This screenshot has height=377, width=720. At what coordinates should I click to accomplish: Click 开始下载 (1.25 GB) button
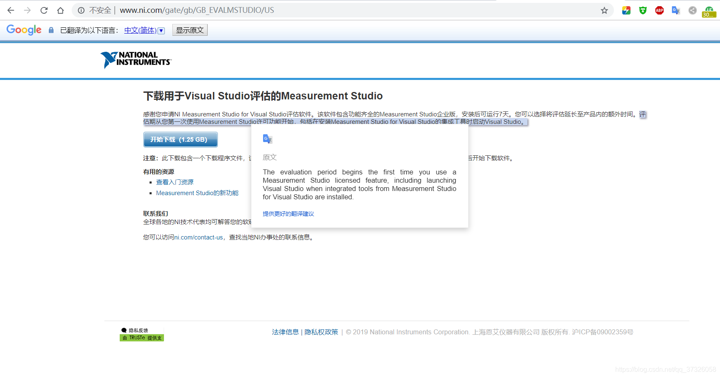[x=181, y=140]
